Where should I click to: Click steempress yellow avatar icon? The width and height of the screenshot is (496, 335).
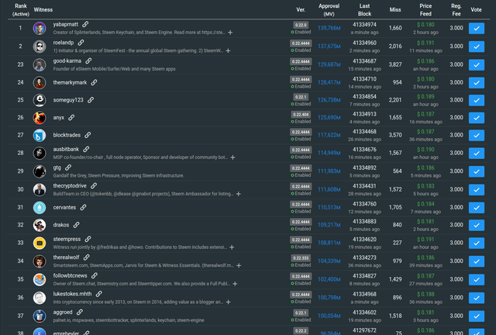40,243
